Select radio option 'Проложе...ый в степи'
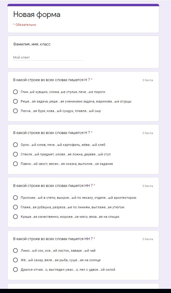171x293 pixels. point(15,198)
